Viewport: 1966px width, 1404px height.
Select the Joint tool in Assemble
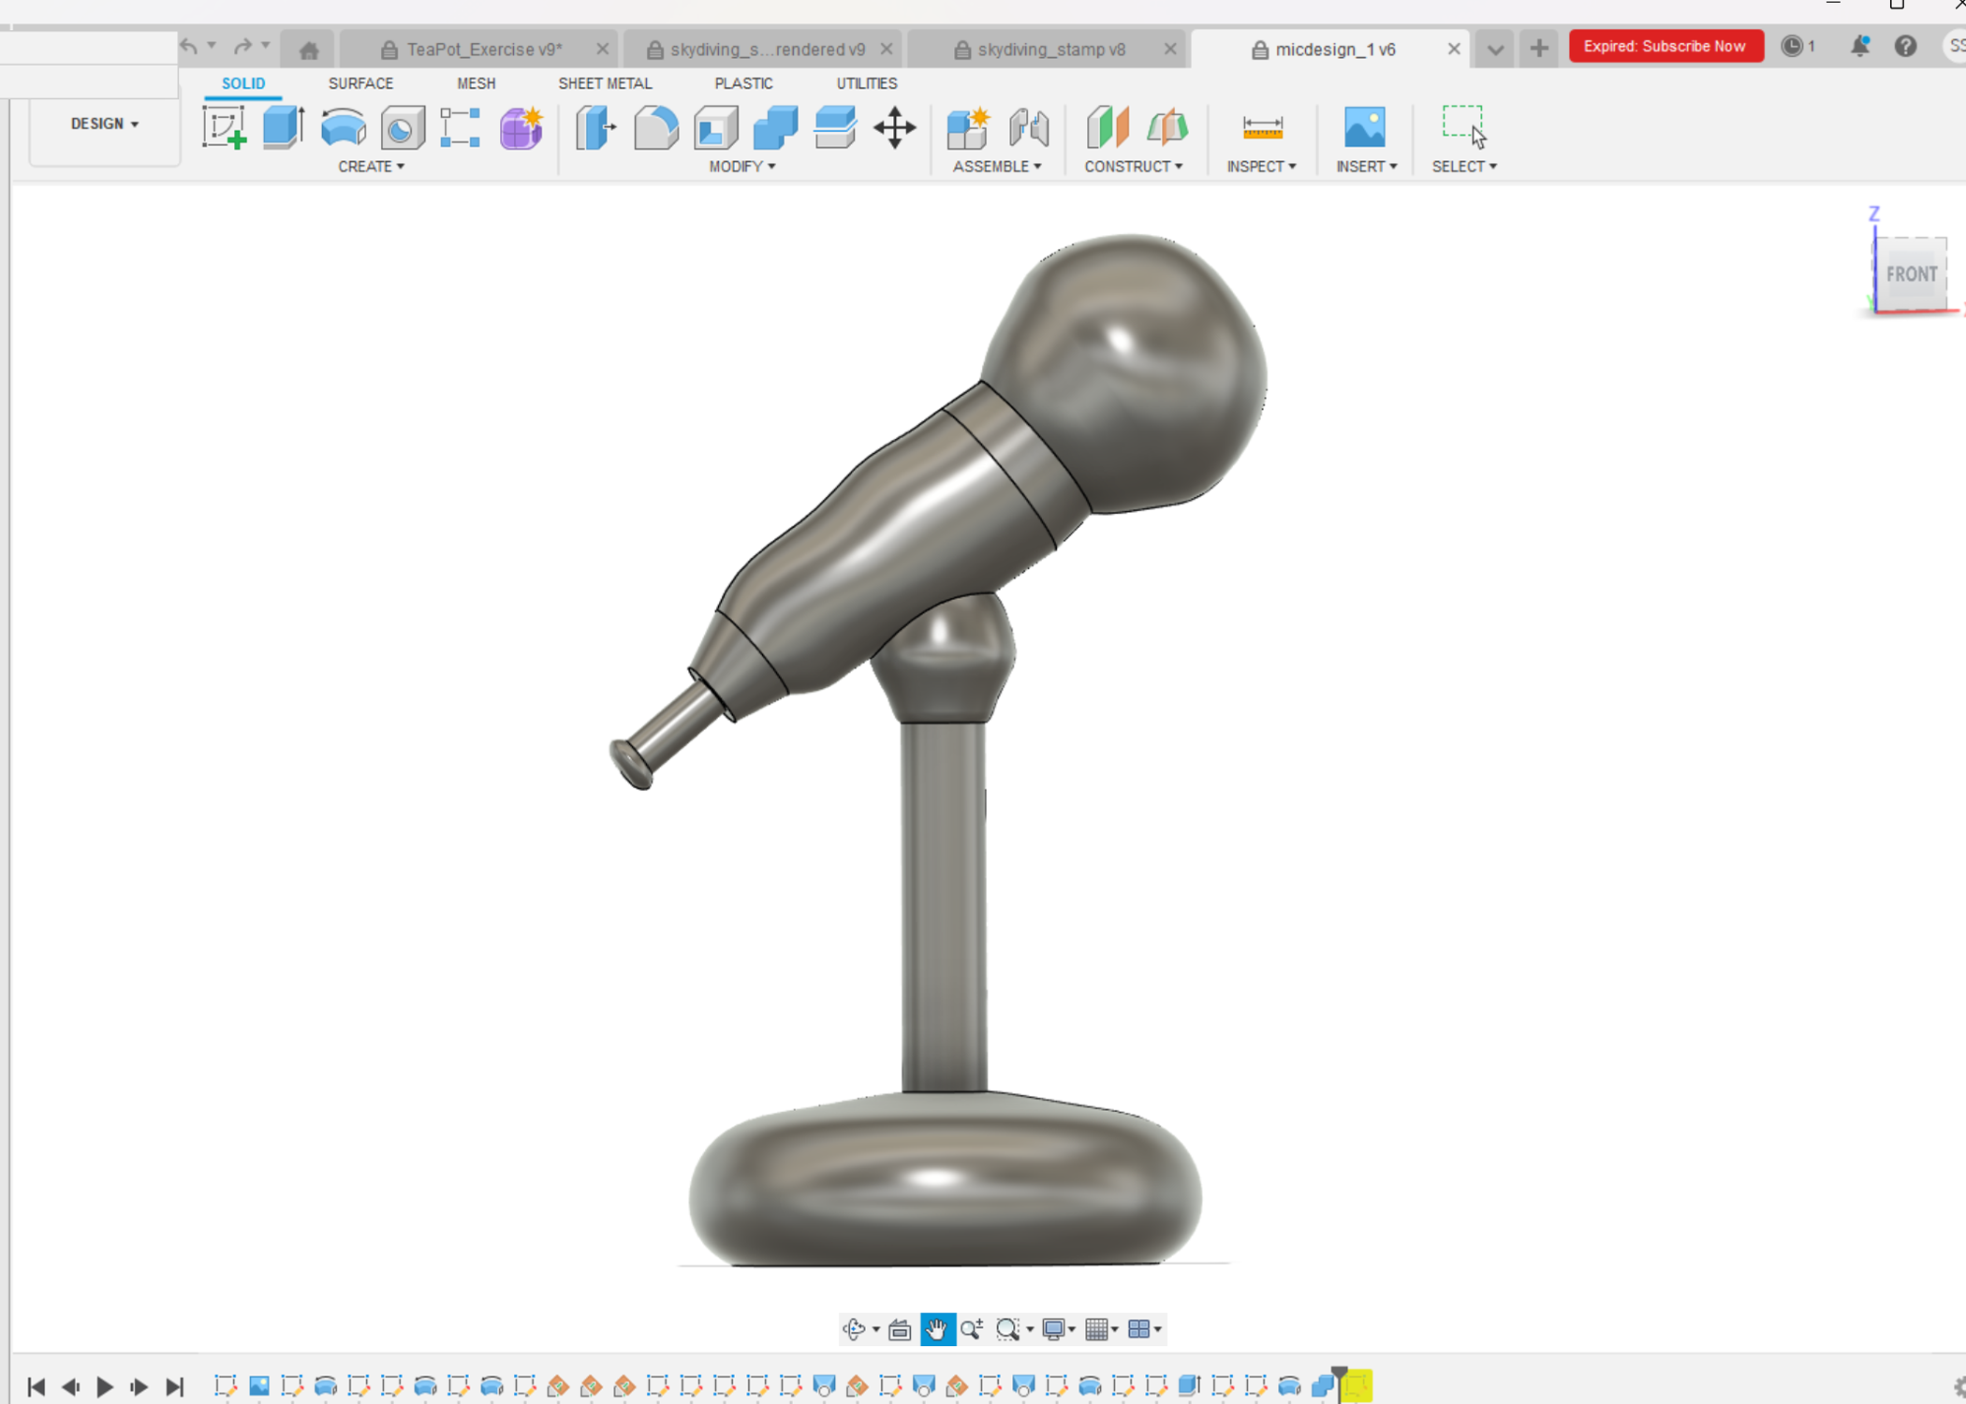1028,127
